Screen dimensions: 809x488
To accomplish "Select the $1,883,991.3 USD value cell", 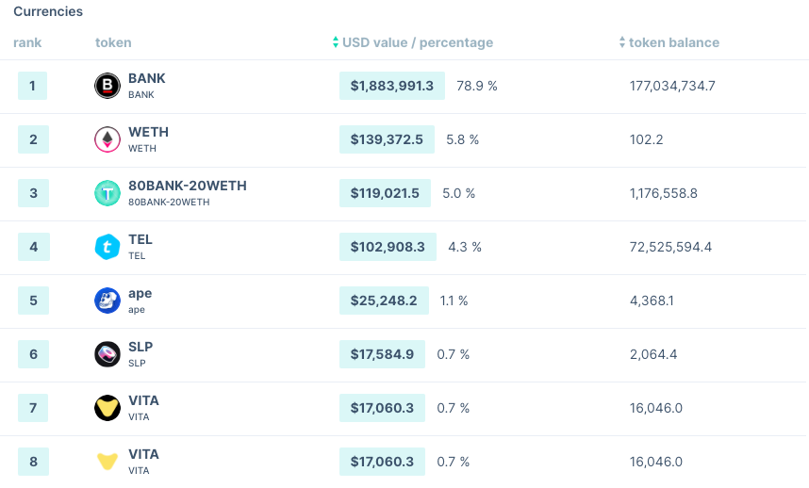I will (391, 87).
